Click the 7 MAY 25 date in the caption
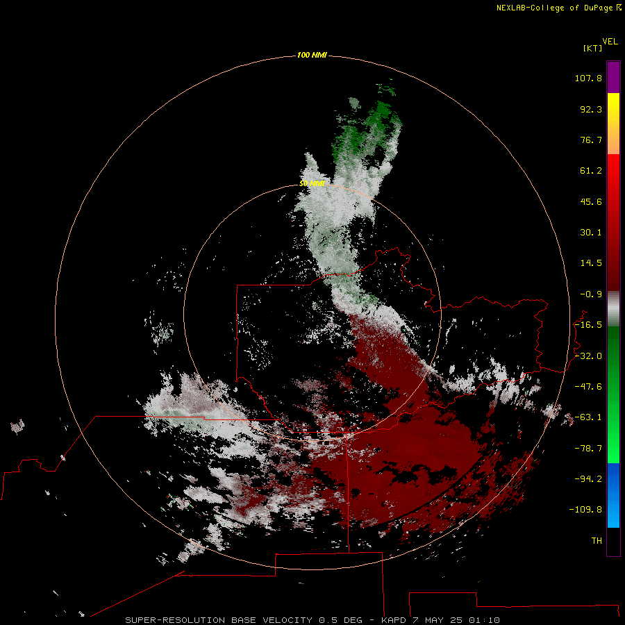 tap(437, 620)
